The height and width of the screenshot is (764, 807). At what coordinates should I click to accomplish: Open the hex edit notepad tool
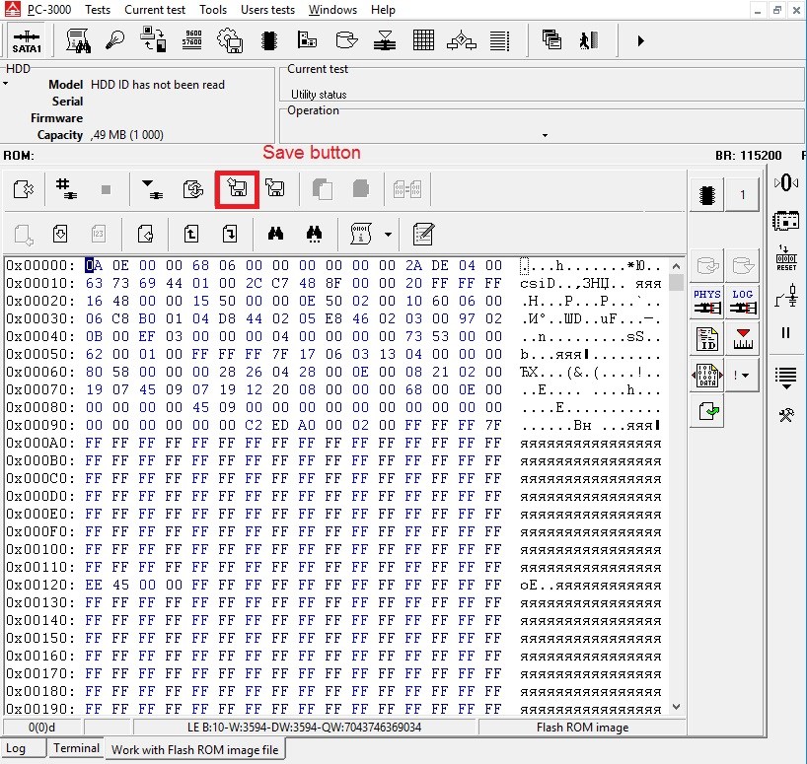(423, 234)
